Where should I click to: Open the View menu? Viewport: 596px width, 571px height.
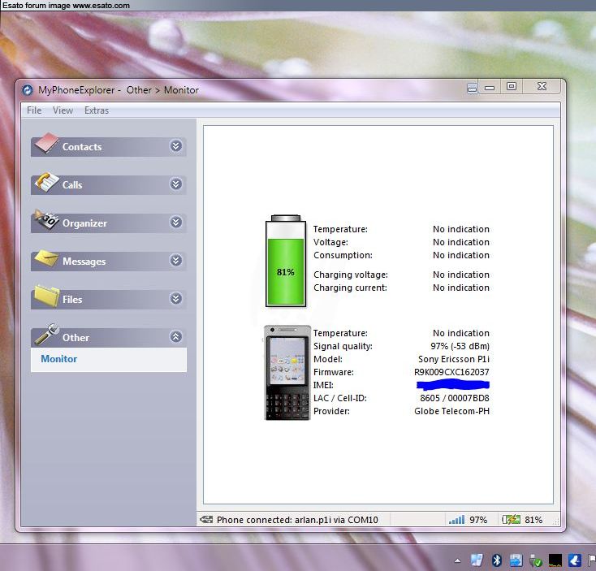[x=63, y=110]
